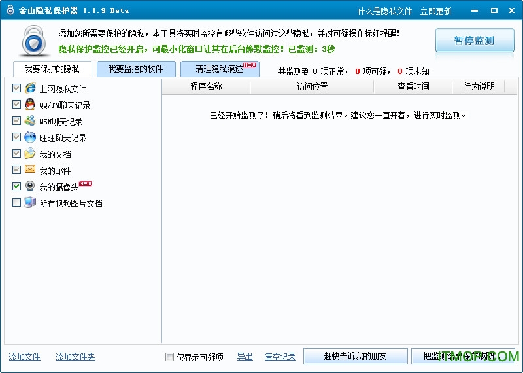Open 什么是隐私文件 link
Viewport: 523px width, 373px height.
(x=384, y=11)
